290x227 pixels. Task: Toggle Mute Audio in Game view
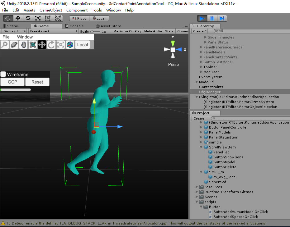[153, 31]
